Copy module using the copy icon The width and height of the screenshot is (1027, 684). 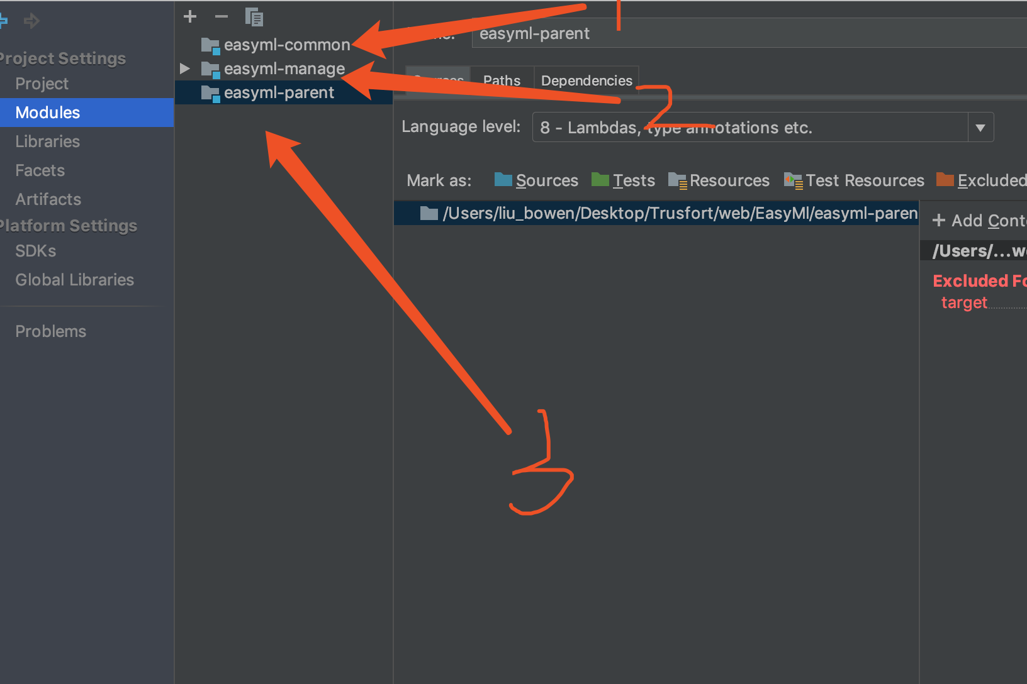point(254,17)
